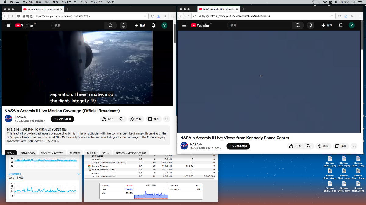Image resolution: width=366 pixels, height=205 pixels.
Task: Show overflow toolbar items in left Firefox
Action: point(165,16)
